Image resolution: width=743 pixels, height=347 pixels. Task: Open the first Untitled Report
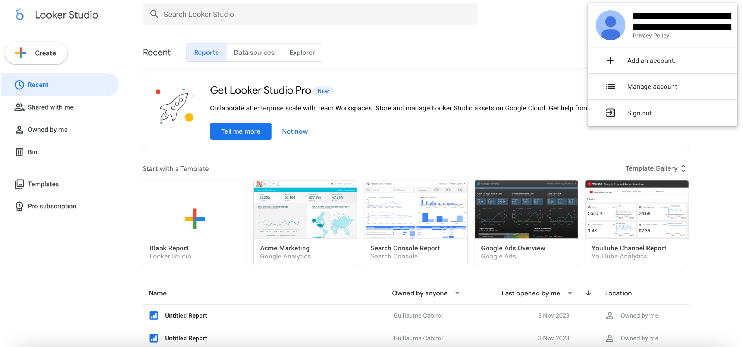[x=186, y=315]
